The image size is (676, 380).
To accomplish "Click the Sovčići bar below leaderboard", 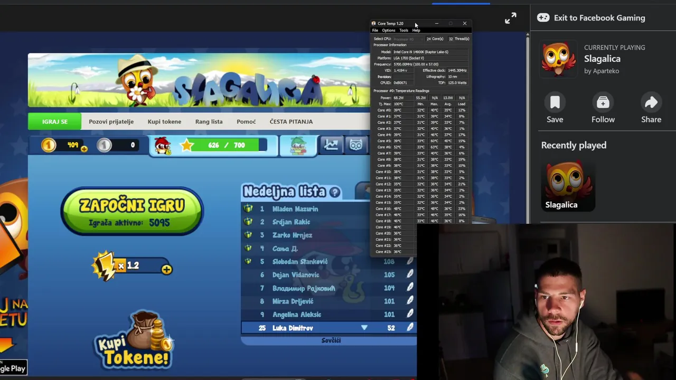I will coord(328,340).
